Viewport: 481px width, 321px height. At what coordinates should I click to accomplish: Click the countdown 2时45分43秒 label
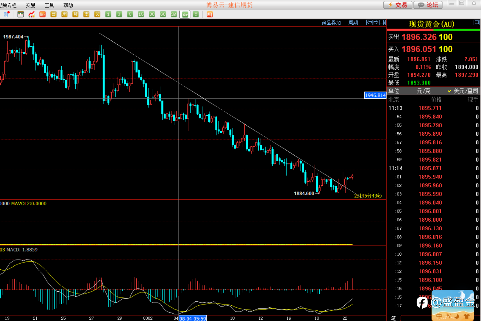coord(368,196)
